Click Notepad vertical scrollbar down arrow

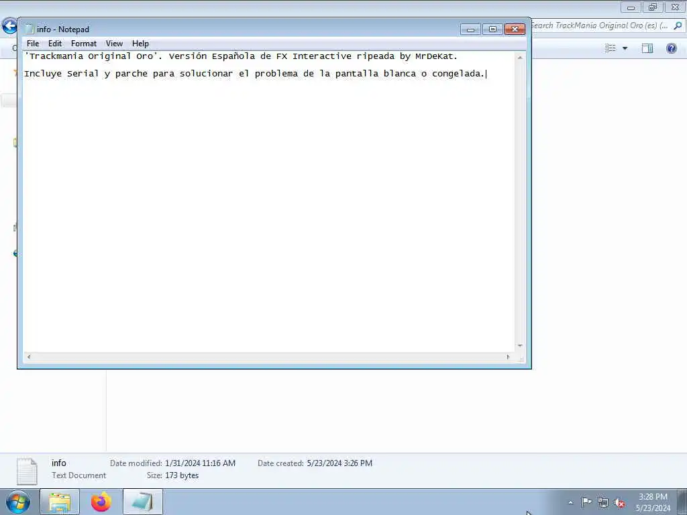(x=520, y=346)
